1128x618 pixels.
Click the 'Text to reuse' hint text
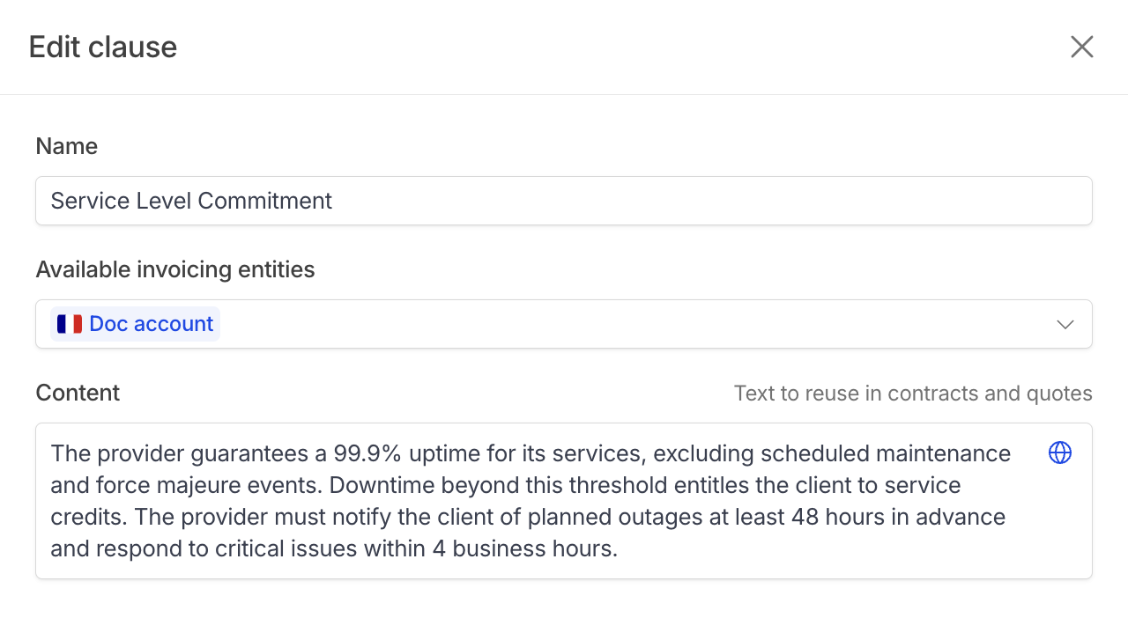click(x=913, y=394)
